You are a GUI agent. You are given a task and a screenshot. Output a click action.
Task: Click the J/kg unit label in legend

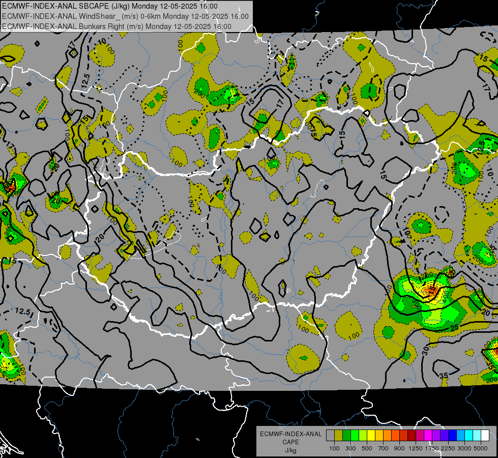coord(290,450)
